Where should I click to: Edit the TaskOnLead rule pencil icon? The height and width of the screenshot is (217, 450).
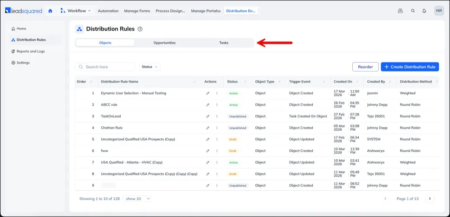pos(208,116)
